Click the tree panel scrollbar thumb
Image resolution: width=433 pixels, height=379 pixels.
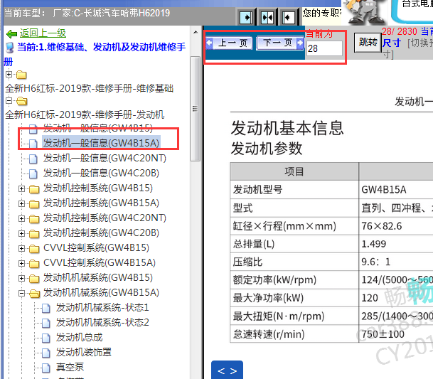196,109
